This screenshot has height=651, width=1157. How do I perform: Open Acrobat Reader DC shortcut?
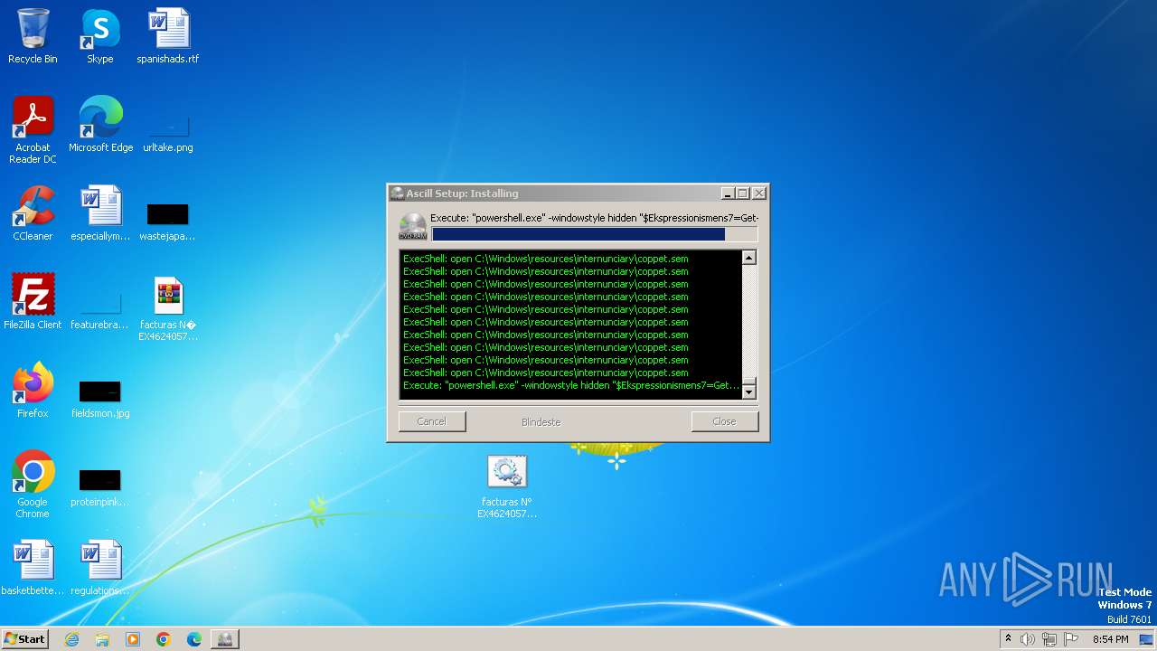coord(33,130)
